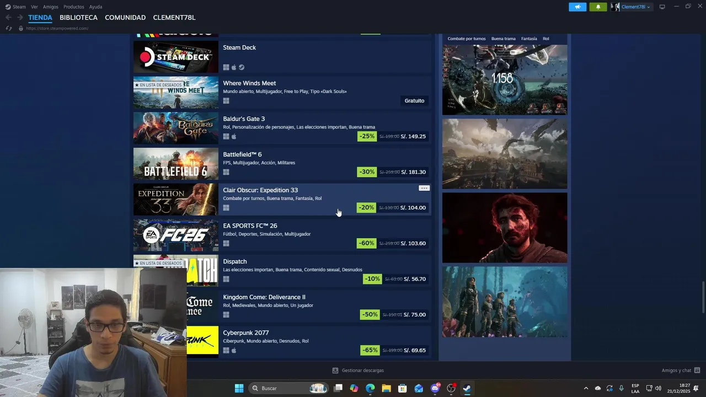Click the Gratuito price label
The height and width of the screenshot is (397, 706).
coord(414,101)
